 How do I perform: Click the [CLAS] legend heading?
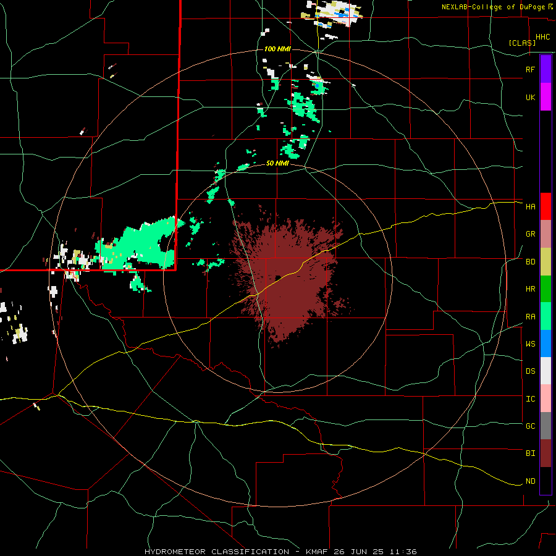pyautogui.click(x=522, y=43)
